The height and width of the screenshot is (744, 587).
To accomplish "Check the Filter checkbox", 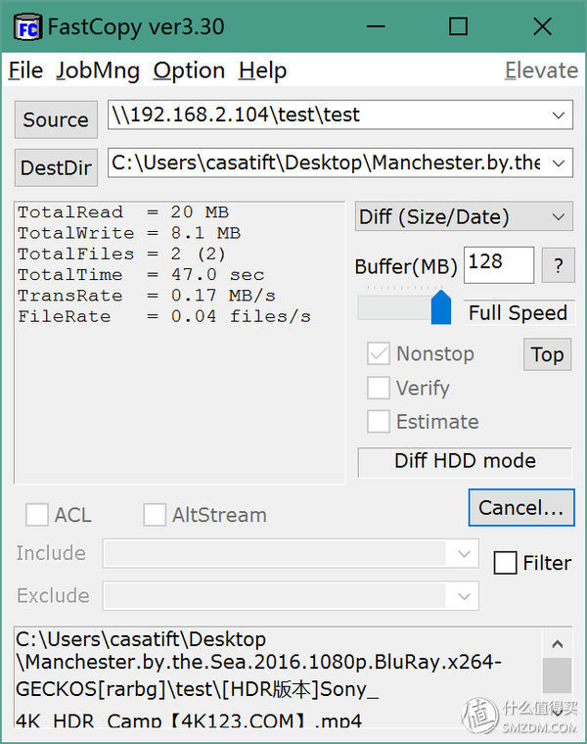I will [506, 563].
